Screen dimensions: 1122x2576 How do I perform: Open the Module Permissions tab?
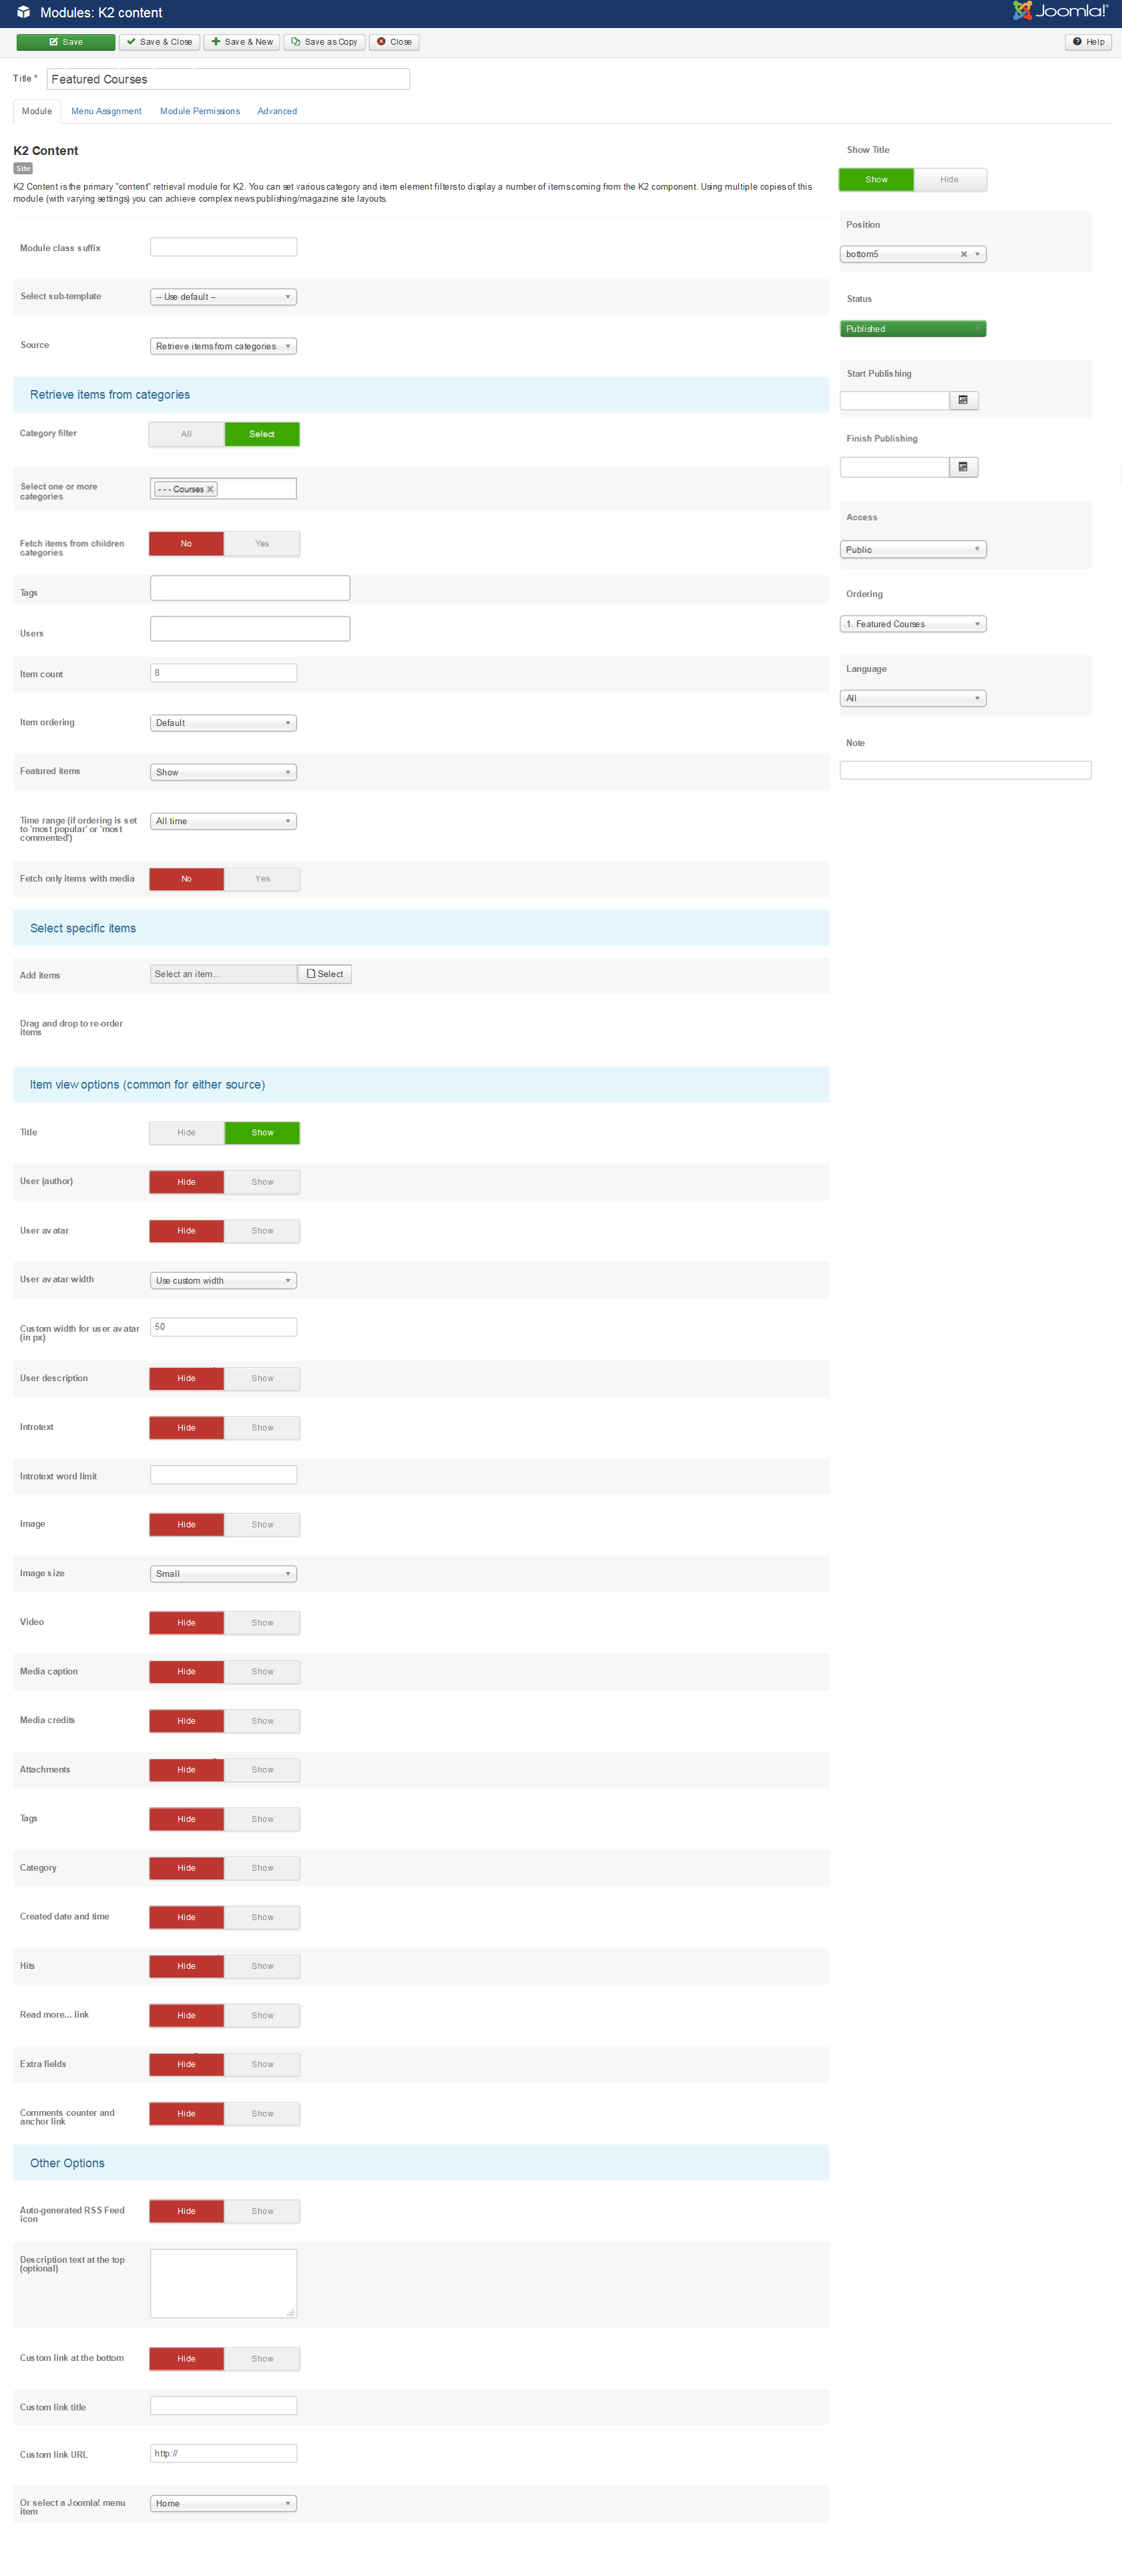tap(200, 111)
